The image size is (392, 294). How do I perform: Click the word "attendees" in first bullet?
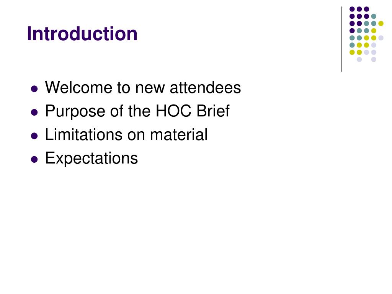point(205,88)
